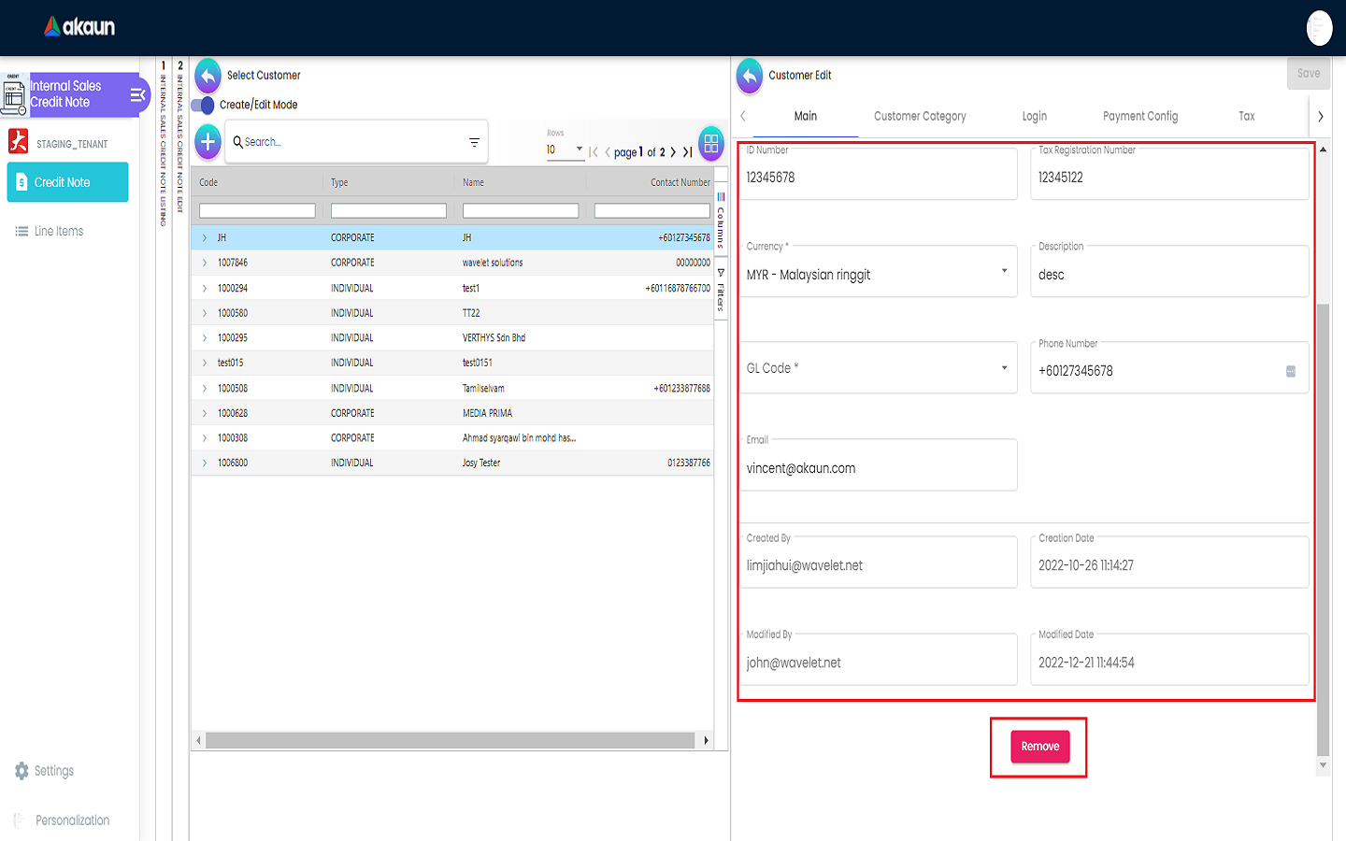
Task: Click the back arrow beside Customer Edit
Action: click(x=750, y=76)
